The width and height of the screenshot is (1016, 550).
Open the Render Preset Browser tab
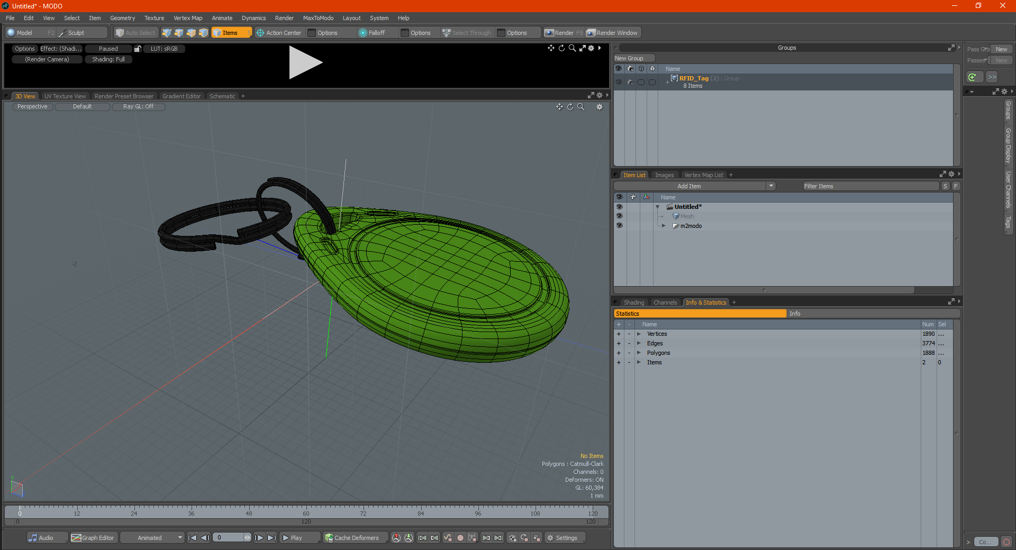[x=124, y=96]
